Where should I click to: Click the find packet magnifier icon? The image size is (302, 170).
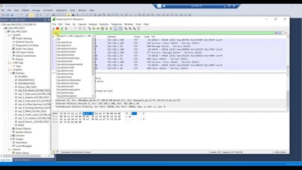tap(90, 28)
